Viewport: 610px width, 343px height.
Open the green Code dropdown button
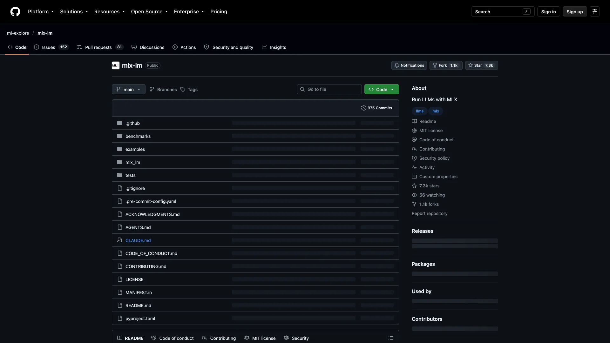pyautogui.click(x=382, y=90)
